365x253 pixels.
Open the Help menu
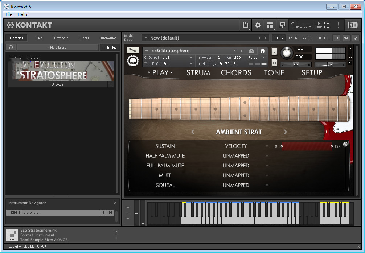22,14
